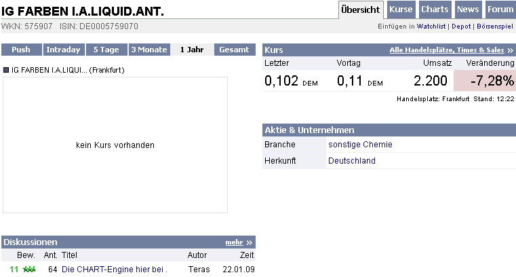Click the WKN: 575907 text
Screen dimensions: 516x277
pyautogui.click(x=26, y=26)
